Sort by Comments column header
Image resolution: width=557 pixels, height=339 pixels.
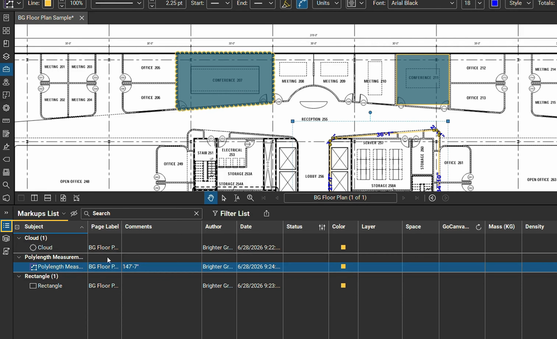[x=138, y=227]
